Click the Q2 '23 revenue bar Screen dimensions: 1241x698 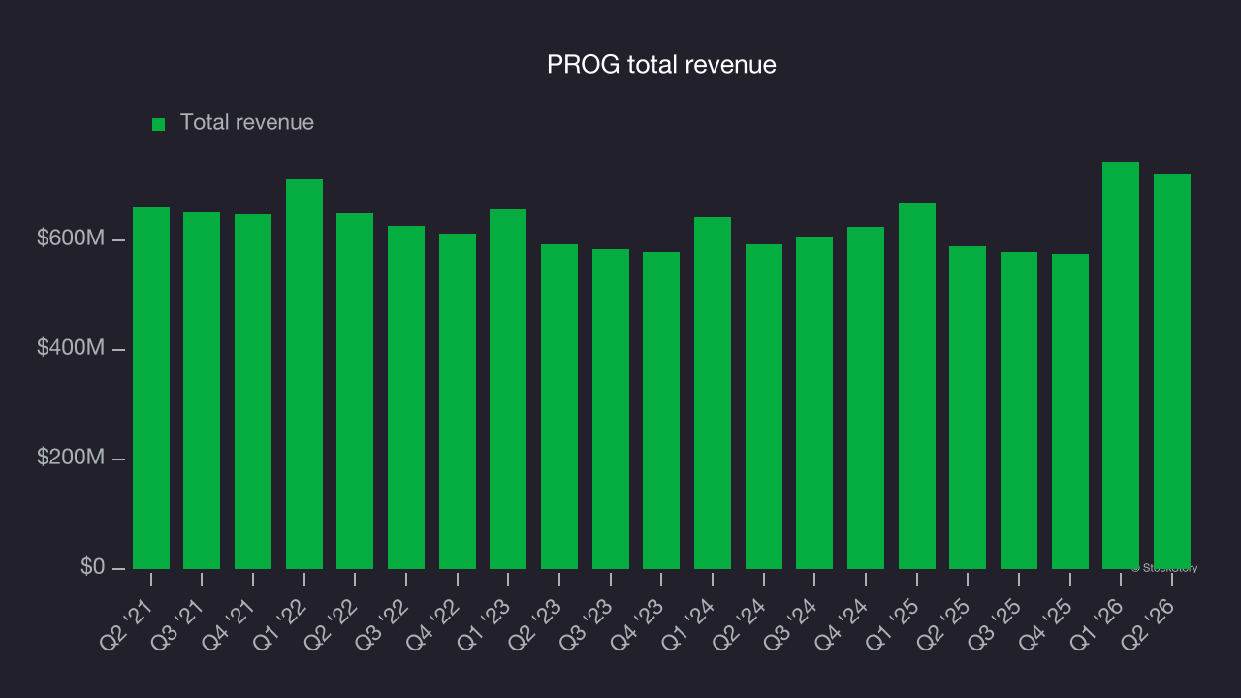click(x=559, y=406)
